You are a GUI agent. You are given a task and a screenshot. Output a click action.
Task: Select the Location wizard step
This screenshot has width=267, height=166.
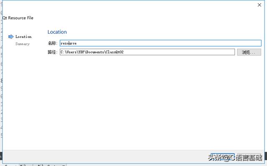pos(23,37)
